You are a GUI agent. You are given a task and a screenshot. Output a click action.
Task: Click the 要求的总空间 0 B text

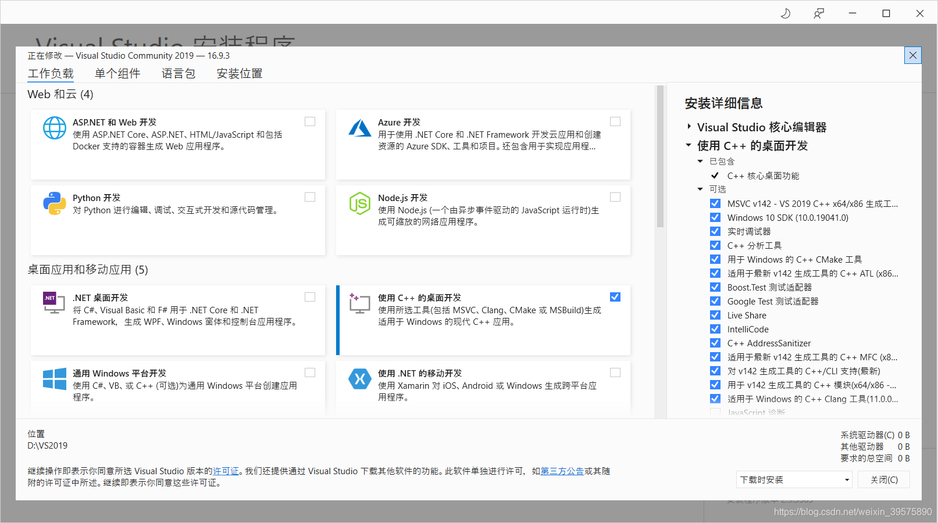(875, 458)
